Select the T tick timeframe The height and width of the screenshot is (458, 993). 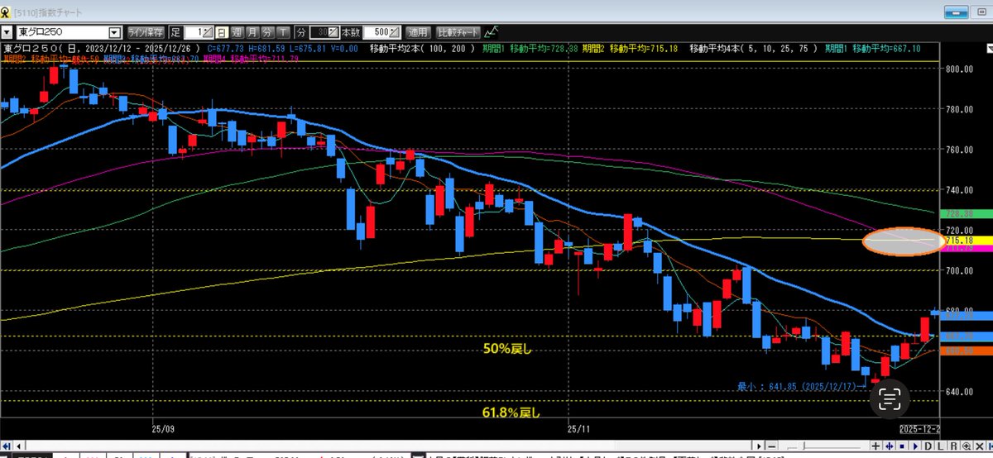coord(283,32)
